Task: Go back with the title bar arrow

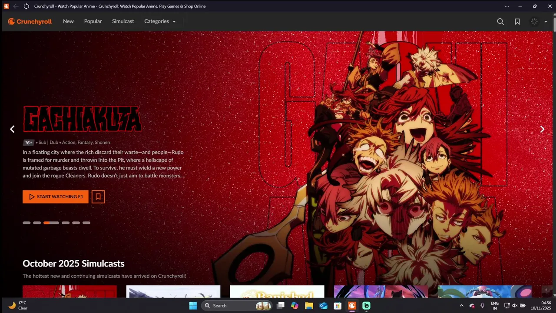Action: [16, 6]
